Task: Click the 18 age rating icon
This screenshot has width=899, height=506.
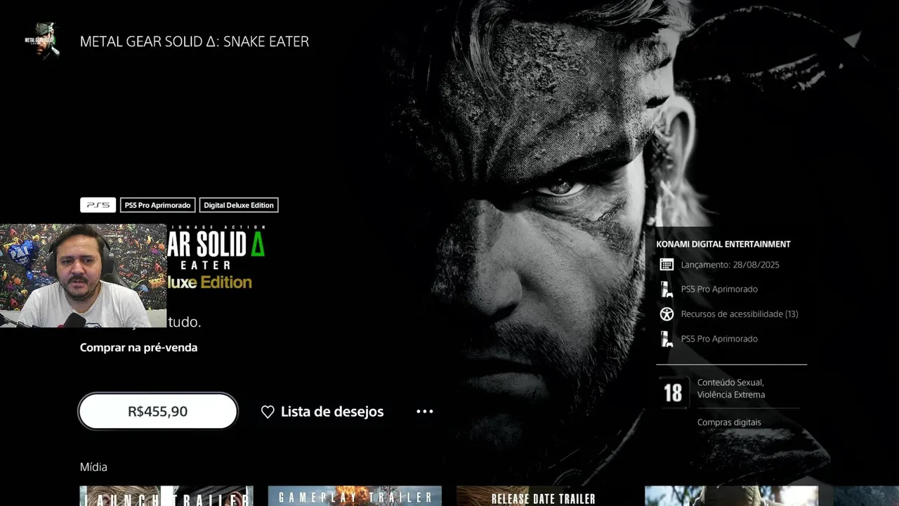Action: [x=672, y=392]
